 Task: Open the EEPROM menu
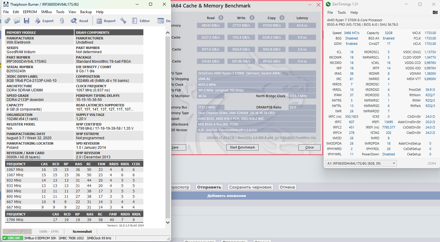click(x=30, y=12)
